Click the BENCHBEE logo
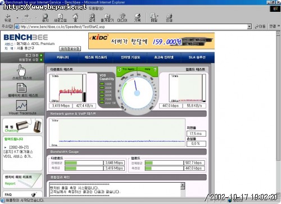This screenshot has width=281, height=204. tap(26, 37)
